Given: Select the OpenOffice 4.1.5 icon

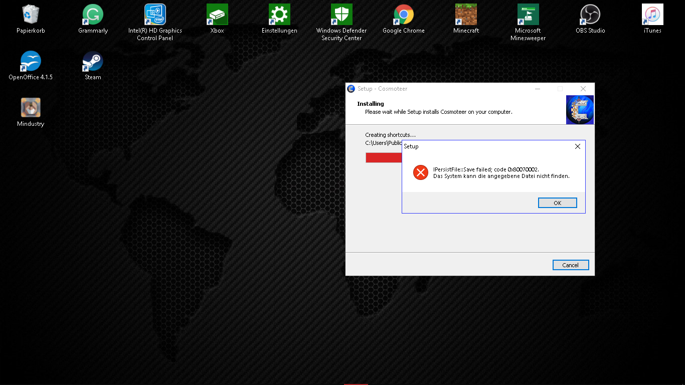Looking at the screenshot, I should pyautogui.click(x=31, y=62).
